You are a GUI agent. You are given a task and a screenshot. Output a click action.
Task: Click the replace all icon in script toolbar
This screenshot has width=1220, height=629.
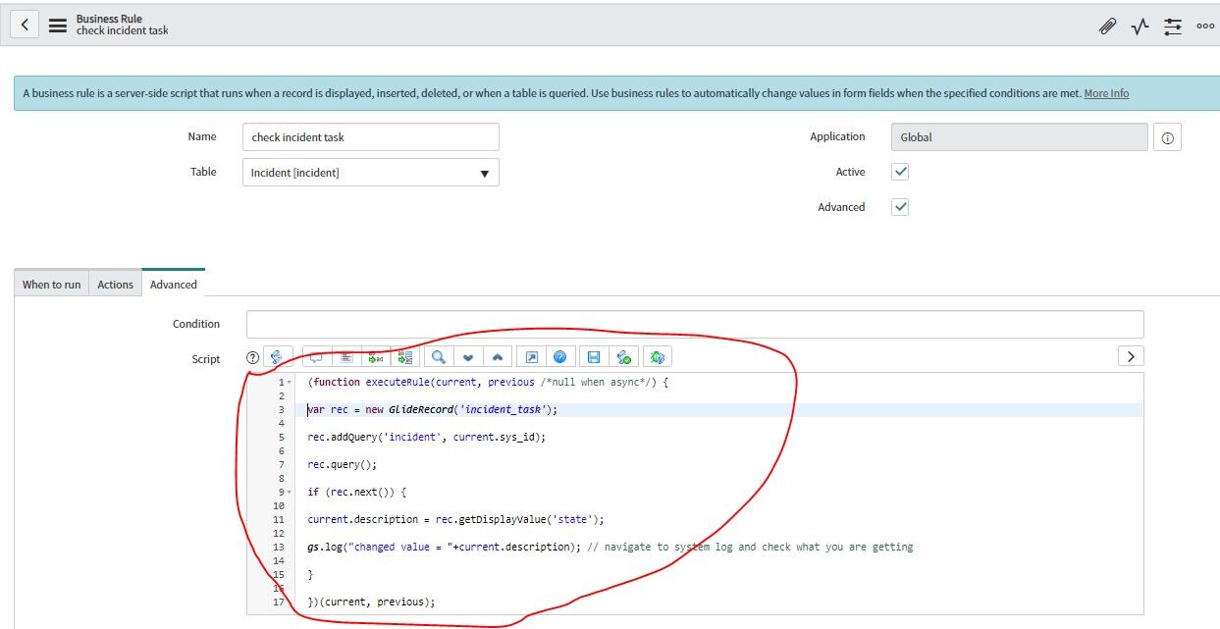(x=405, y=357)
